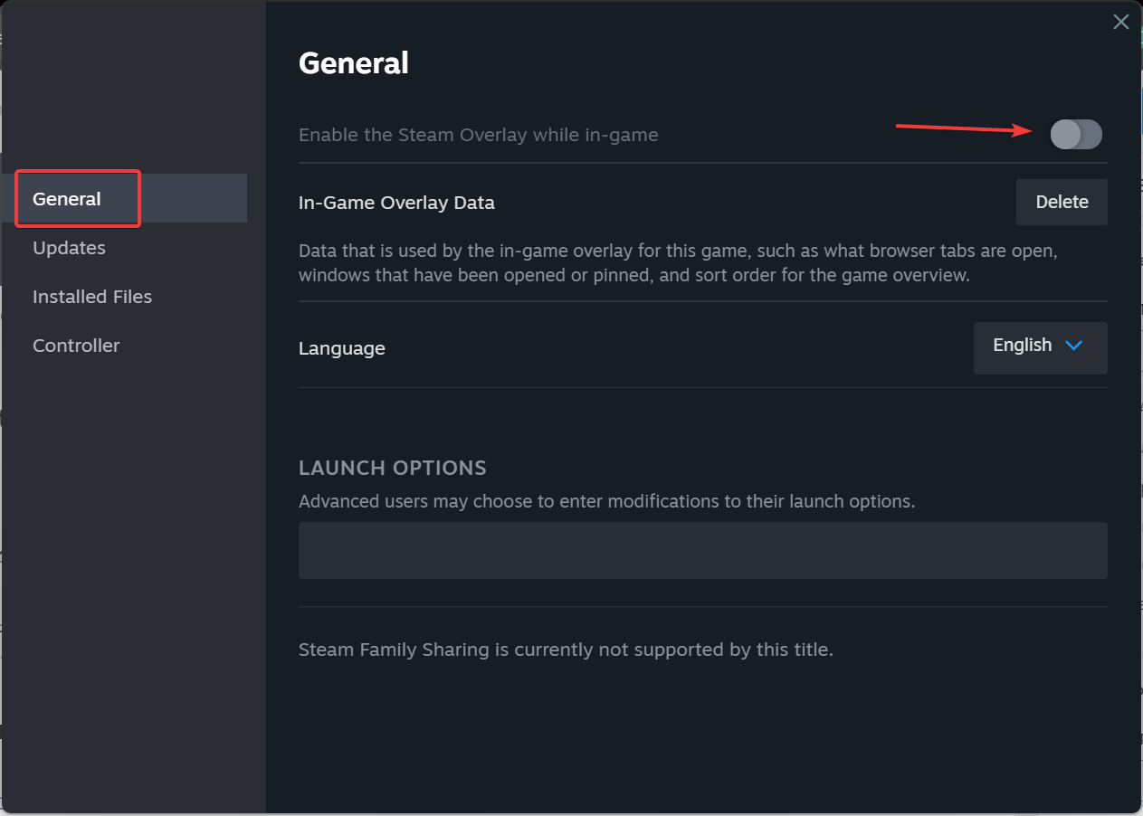Select the General tab in sidebar

point(124,198)
